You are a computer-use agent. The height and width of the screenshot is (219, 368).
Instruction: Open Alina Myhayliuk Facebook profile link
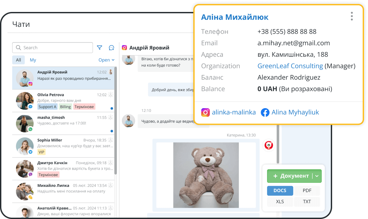pos(295,112)
